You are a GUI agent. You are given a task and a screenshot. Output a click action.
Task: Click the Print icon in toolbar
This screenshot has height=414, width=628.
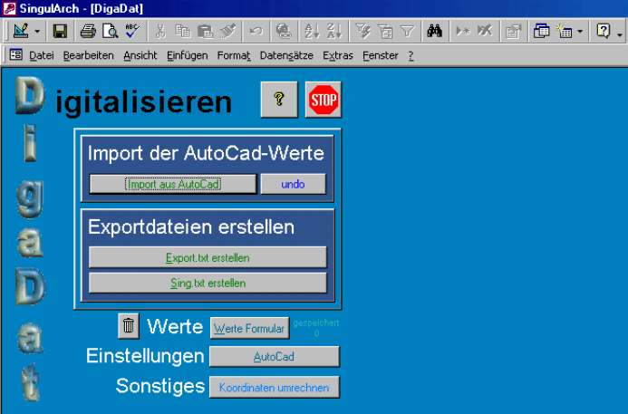point(88,32)
